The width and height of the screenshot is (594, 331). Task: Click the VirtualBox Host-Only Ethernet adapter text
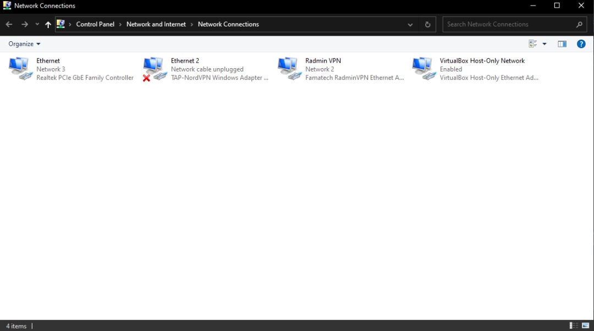pos(489,78)
